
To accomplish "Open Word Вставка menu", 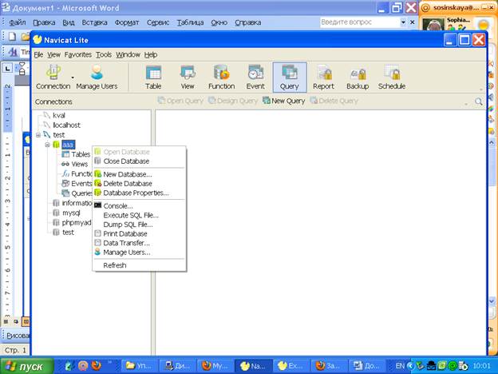I will pos(94,22).
